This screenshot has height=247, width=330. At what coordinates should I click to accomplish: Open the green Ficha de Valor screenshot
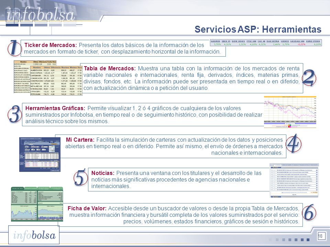pyautogui.click(x=37, y=204)
